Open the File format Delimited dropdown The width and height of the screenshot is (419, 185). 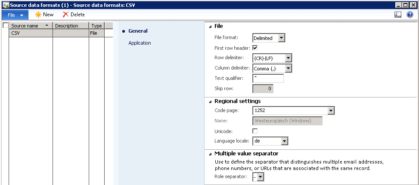tap(281, 38)
